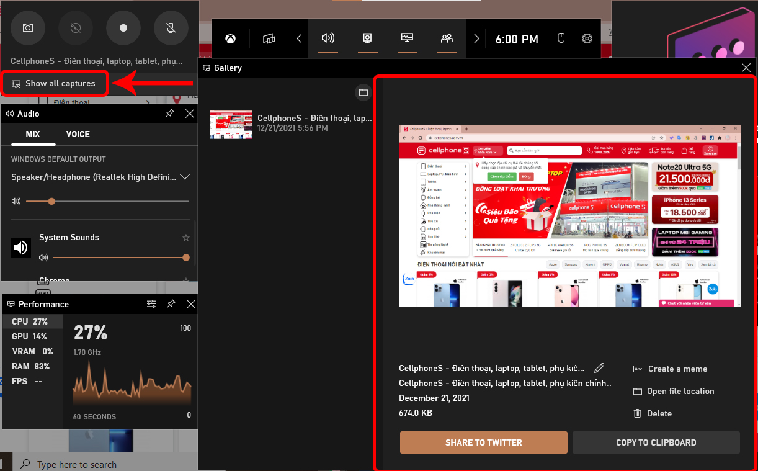
Task: Click the 674.0 KB file size text
Action: tap(416, 413)
